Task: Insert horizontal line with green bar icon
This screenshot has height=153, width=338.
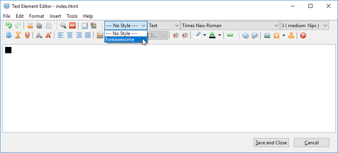Action: click(230, 35)
